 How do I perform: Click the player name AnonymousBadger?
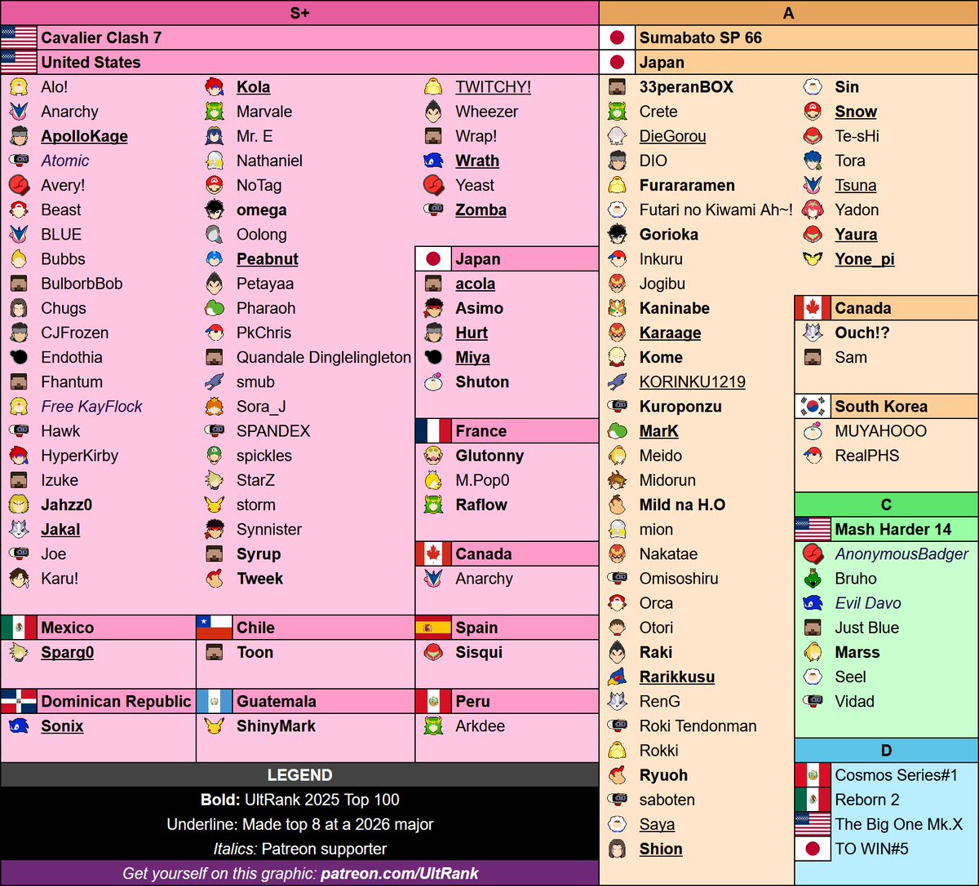[x=901, y=554]
